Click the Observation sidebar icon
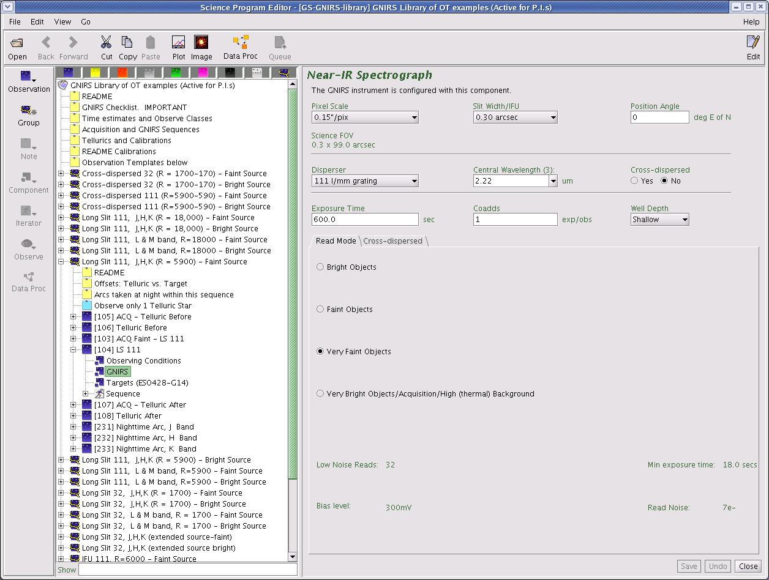769x580 pixels. 28,77
